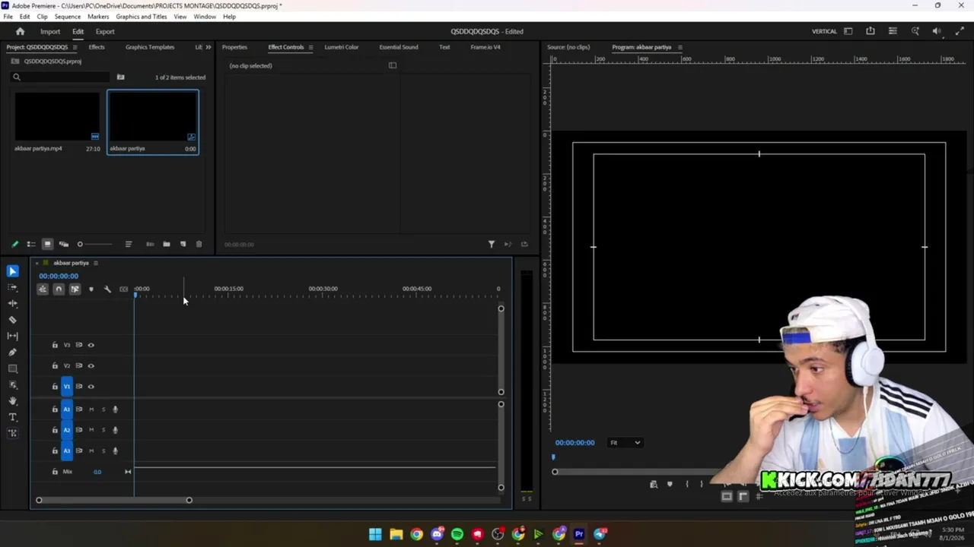This screenshot has height=547, width=974.
Task: Switch to the Essential Sound tab
Action: point(399,47)
